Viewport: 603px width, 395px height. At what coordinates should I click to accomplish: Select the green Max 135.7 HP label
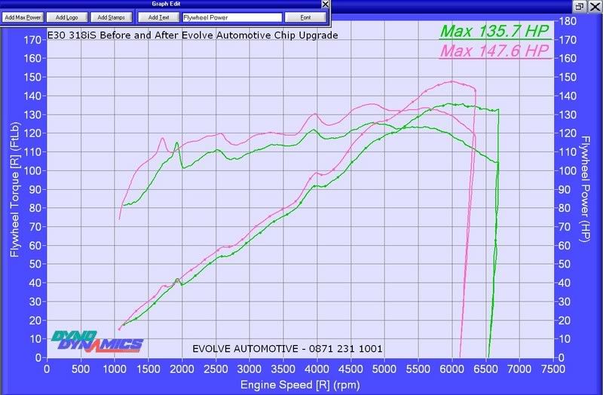(494, 32)
